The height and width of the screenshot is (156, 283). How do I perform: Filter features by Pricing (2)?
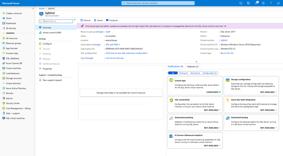(183, 73)
